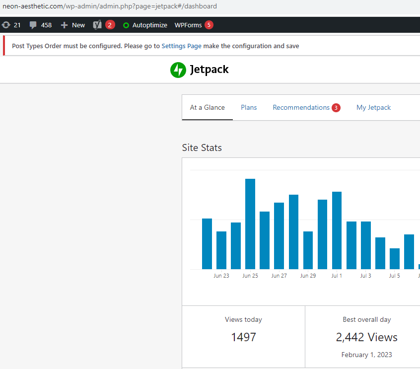The height and width of the screenshot is (369, 420).
Task: Switch to the At a Glance tab
Action: coord(208,107)
